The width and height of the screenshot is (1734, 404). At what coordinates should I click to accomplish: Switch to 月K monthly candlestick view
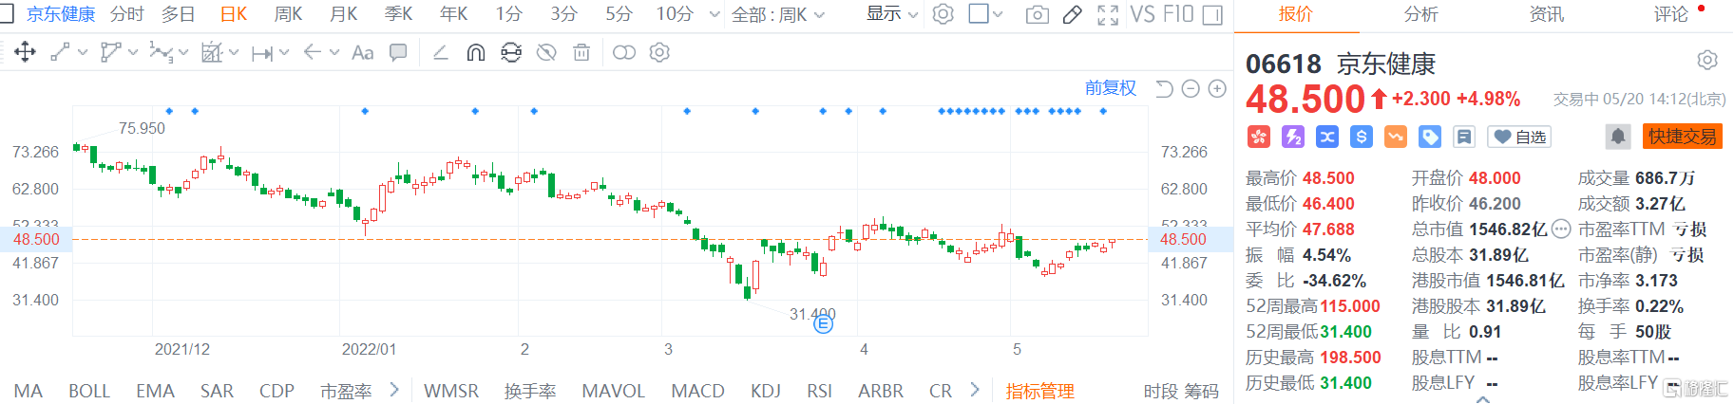point(343,14)
